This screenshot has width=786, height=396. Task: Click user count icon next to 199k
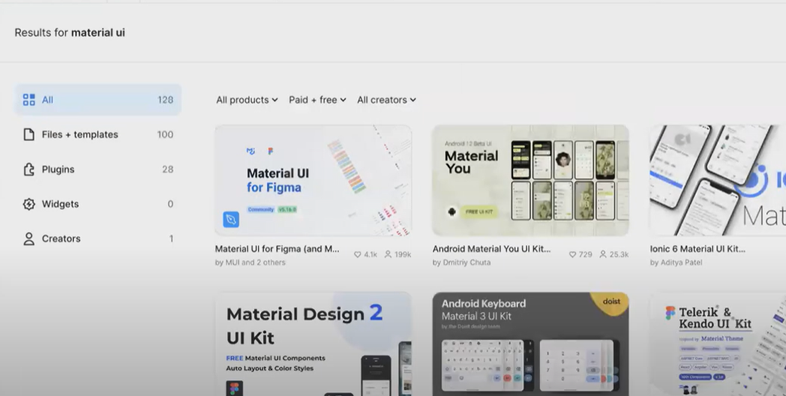tap(388, 255)
